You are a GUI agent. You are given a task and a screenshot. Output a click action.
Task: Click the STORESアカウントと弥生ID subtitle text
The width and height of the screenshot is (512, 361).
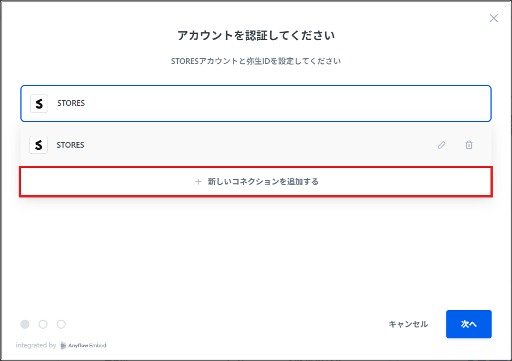coord(256,61)
